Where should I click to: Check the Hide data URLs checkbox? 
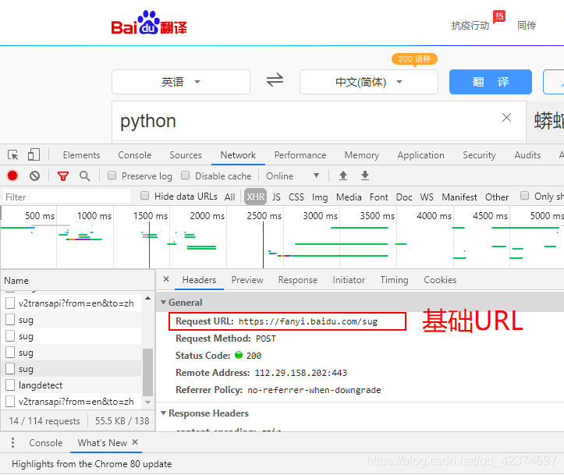pos(144,196)
